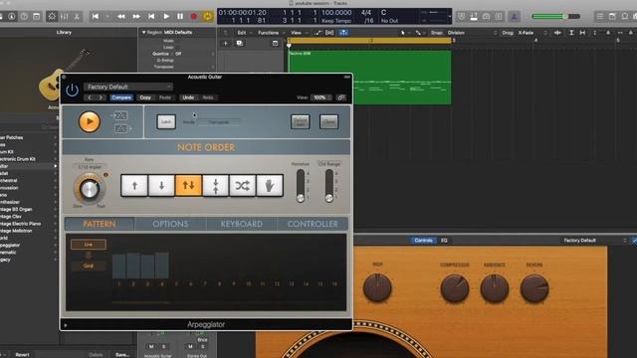This screenshot has height=358, width=637.
Task: Click duplicate track icon
Action: pos(239,43)
